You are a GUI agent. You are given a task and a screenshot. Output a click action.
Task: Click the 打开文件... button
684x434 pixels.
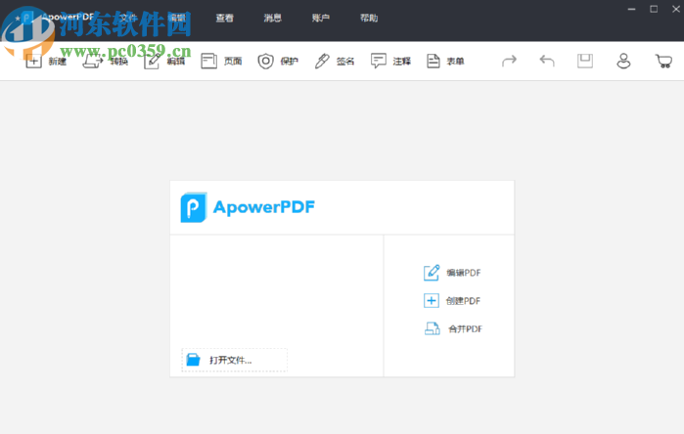pos(234,360)
